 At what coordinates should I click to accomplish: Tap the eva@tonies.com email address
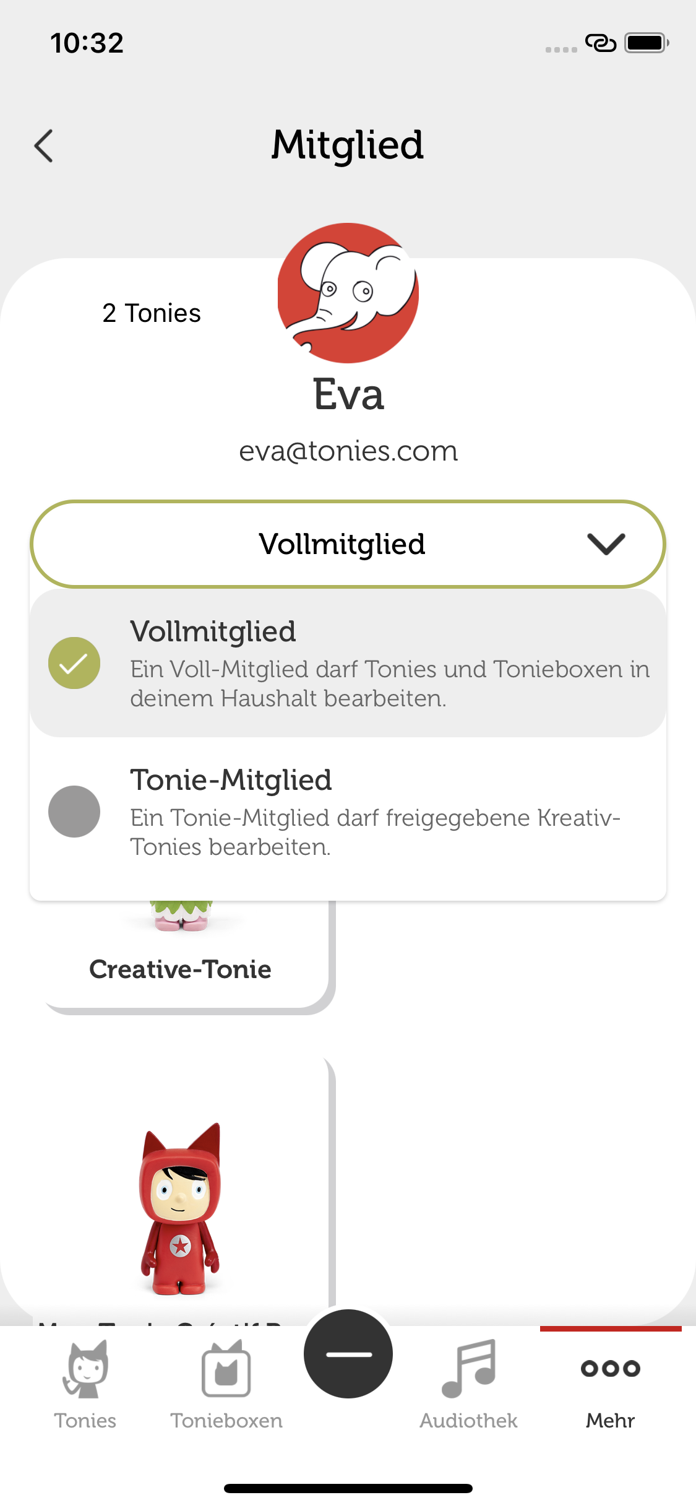coord(348,451)
